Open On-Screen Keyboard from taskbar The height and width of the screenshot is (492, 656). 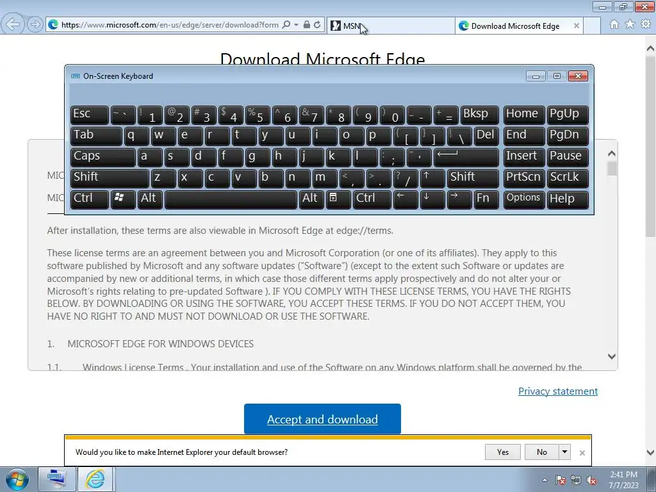pyautogui.click(x=56, y=479)
